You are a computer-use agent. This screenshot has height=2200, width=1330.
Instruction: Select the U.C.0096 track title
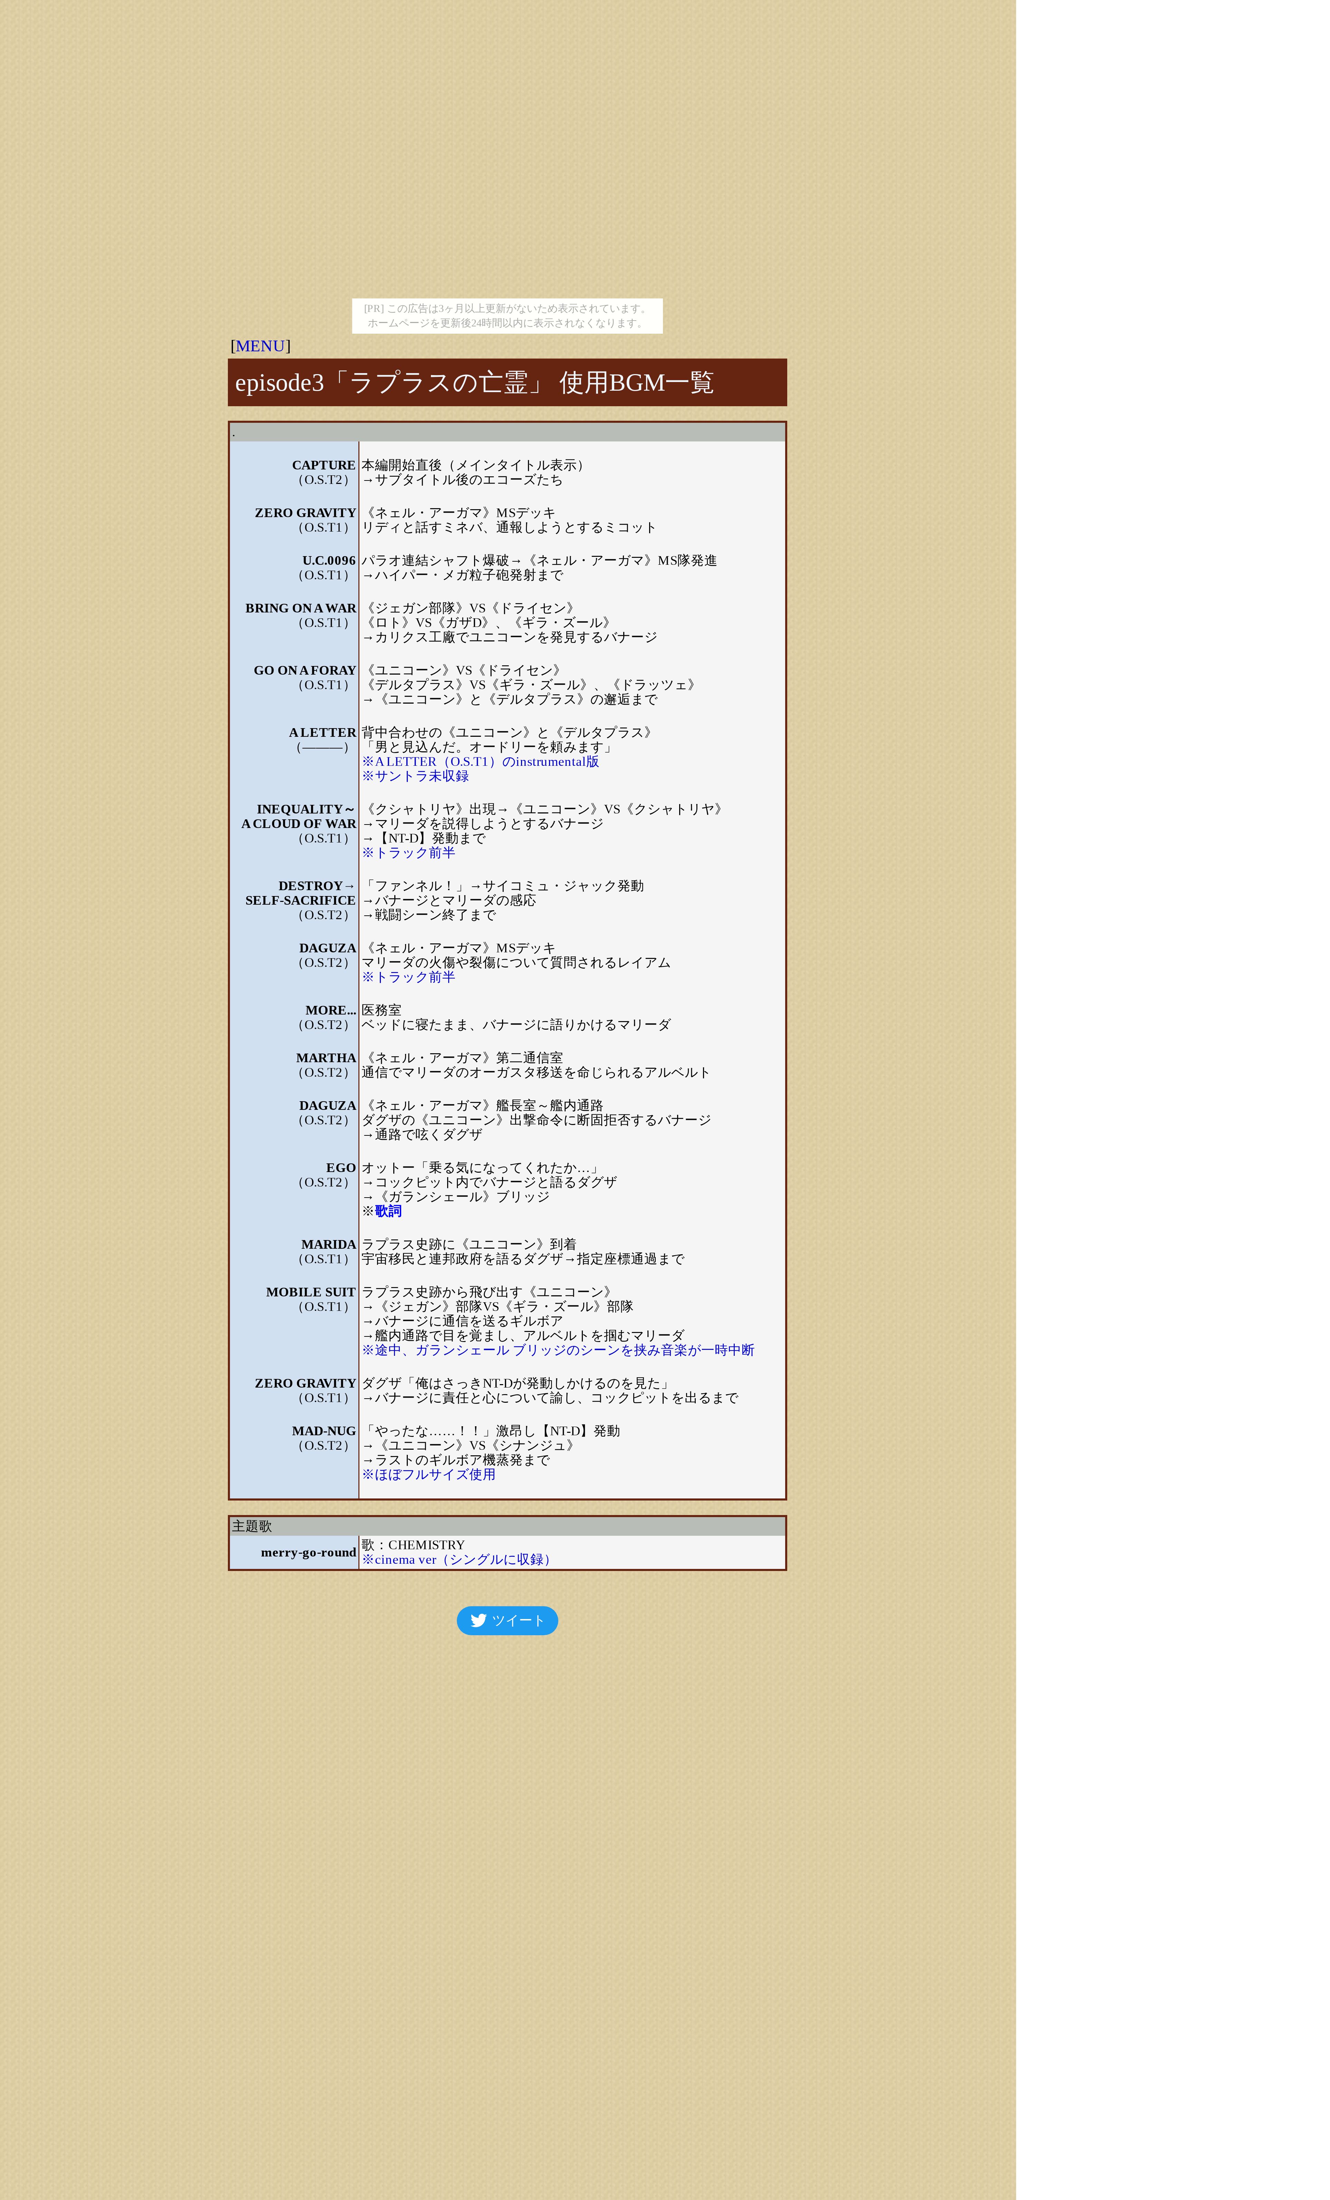click(x=329, y=561)
